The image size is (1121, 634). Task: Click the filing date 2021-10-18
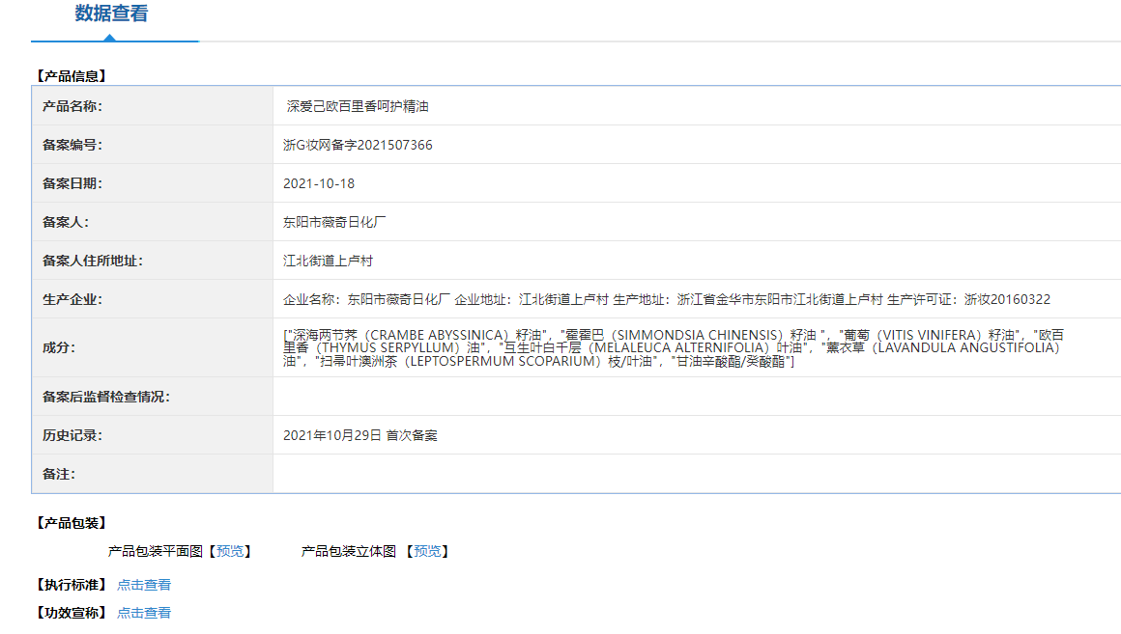coord(319,183)
